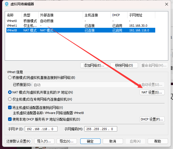Viewport: 173px width, 149px height.
Task: Click 添加网络 button
Action: pos(94,65)
